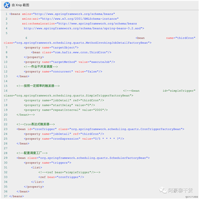Click the '</bean>' closing tag on line 13
199x199 pixels.
click(x=23, y=76)
